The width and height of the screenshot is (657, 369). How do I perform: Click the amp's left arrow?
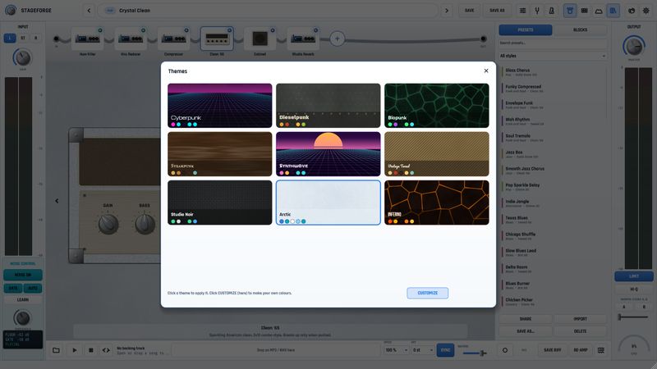[57, 201]
